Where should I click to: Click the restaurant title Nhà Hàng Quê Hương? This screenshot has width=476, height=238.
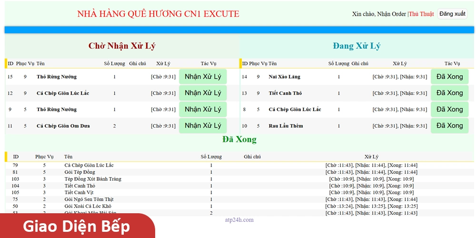158,14
